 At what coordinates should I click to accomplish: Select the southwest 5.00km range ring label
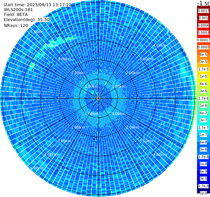[x=37, y=168]
